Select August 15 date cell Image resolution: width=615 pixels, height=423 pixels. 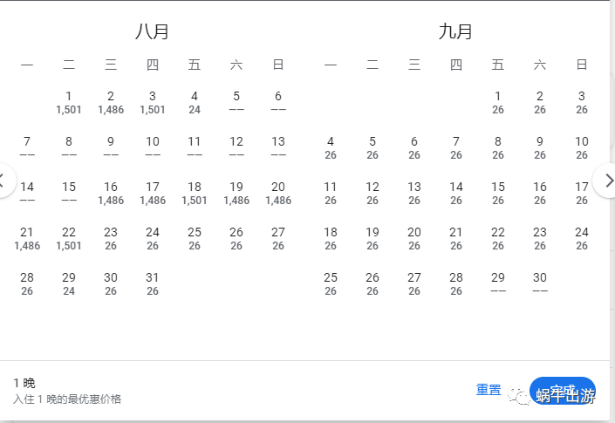[69, 194]
